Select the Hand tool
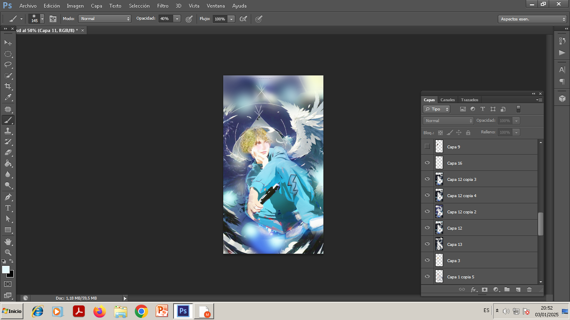This screenshot has height=320, width=570. click(8, 242)
